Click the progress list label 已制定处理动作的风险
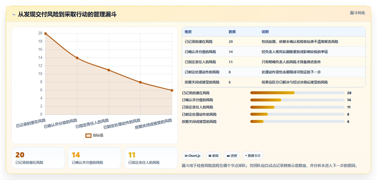Viewport: 377px width, 180px height. click(x=199, y=114)
